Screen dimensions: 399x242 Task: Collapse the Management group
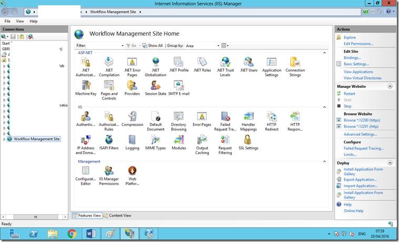pyautogui.click(x=324, y=162)
